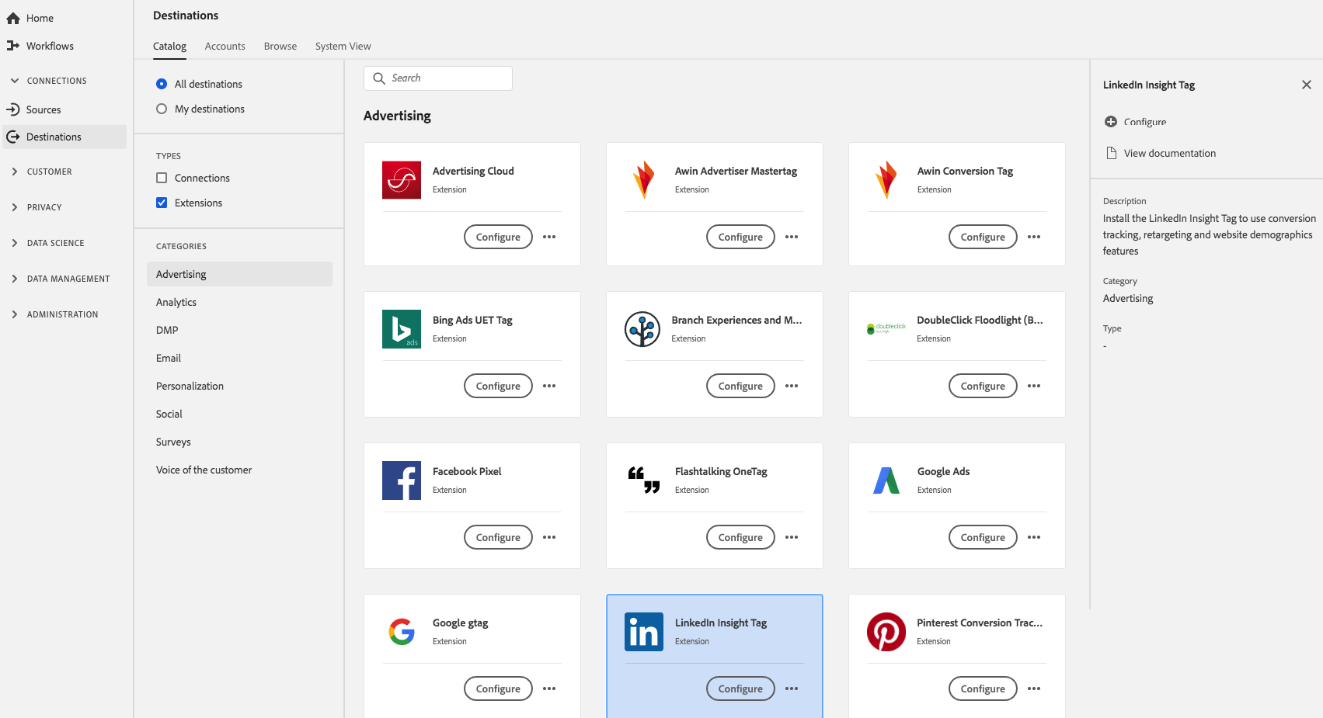The height and width of the screenshot is (718, 1323).
Task: Configure the Branch Experiences extension
Action: (740, 386)
